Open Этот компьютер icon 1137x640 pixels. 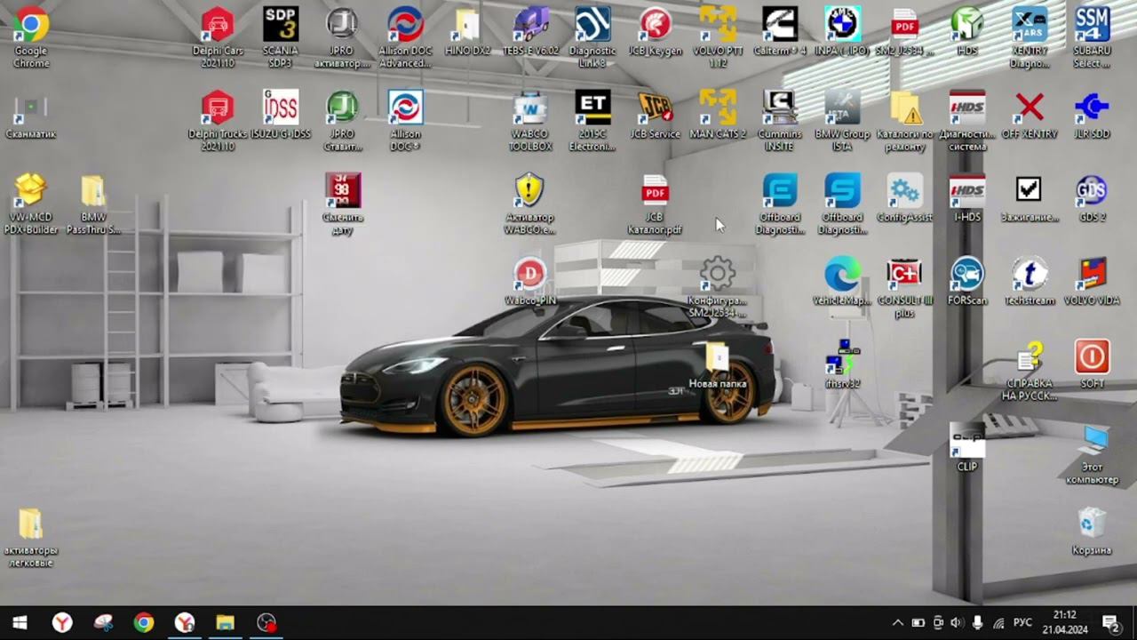[1092, 453]
